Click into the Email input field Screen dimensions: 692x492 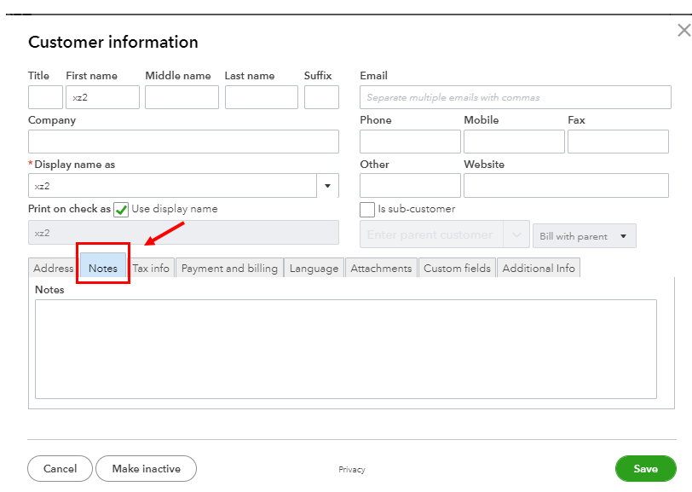(x=514, y=97)
